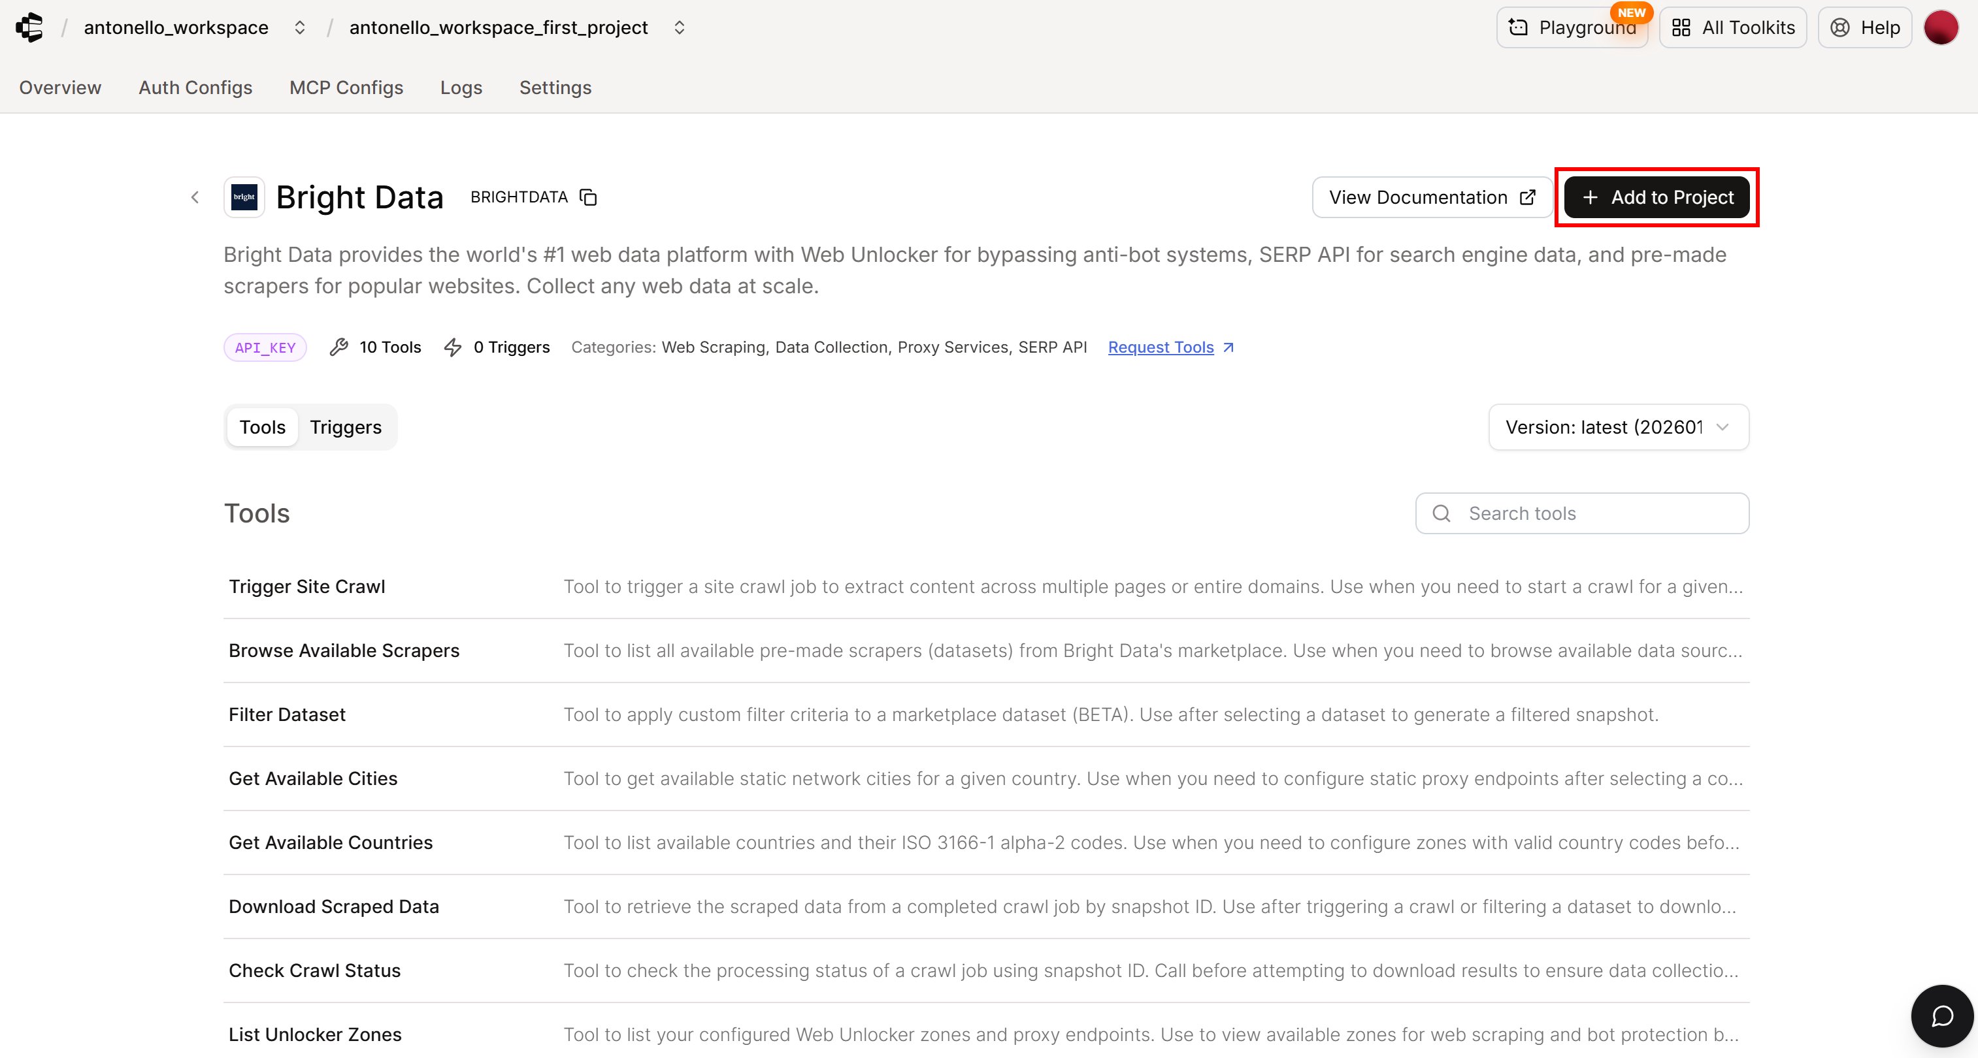Switch to the Triggers tab

tap(346, 427)
